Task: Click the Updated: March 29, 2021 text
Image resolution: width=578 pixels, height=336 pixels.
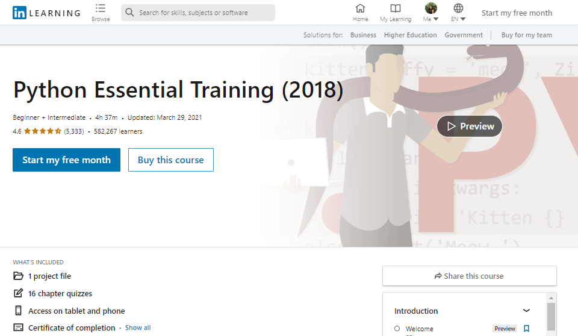Action: pyautogui.click(x=165, y=117)
